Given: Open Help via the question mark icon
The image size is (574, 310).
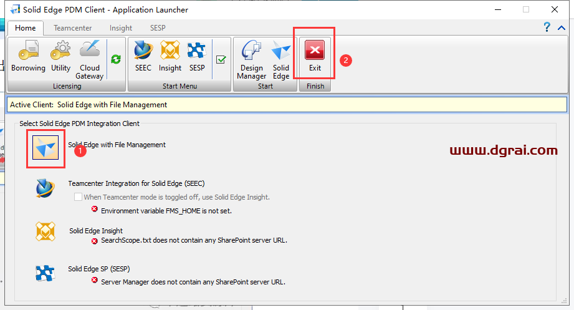Looking at the screenshot, I should click(x=547, y=27).
